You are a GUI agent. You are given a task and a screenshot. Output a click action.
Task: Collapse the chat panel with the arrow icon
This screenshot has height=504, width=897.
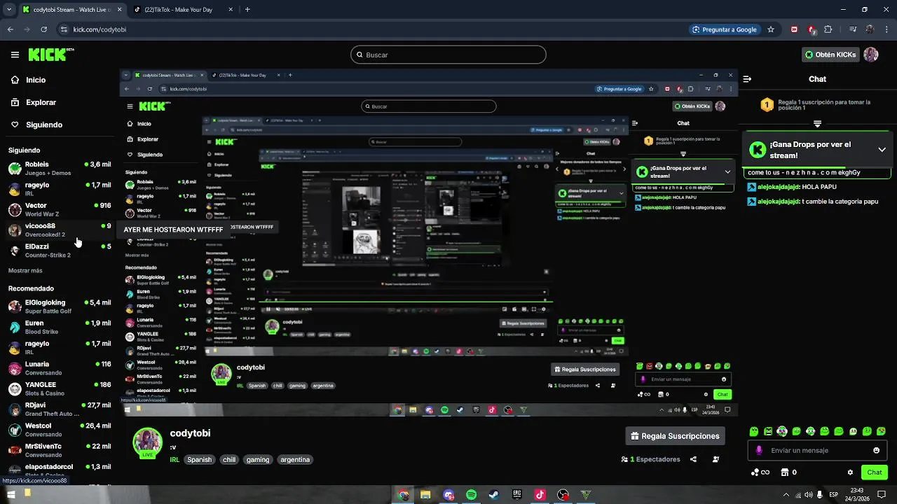(747, 79)
